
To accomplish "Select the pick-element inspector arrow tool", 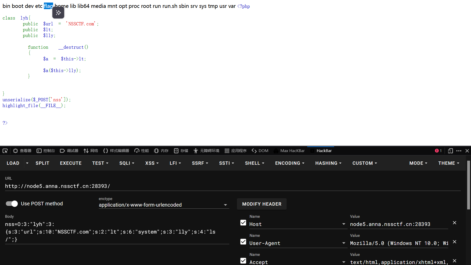I will [x=5, y=151].
